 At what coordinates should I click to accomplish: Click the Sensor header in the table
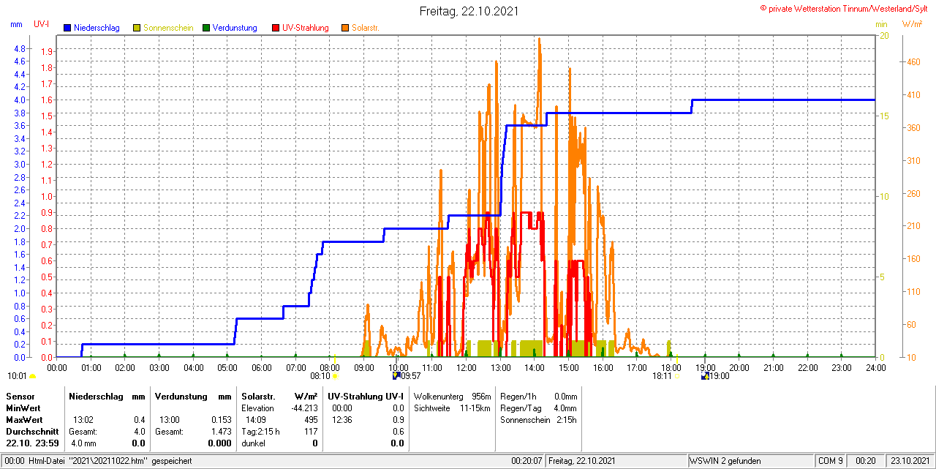pyautogui.click(x=20, y=396)
